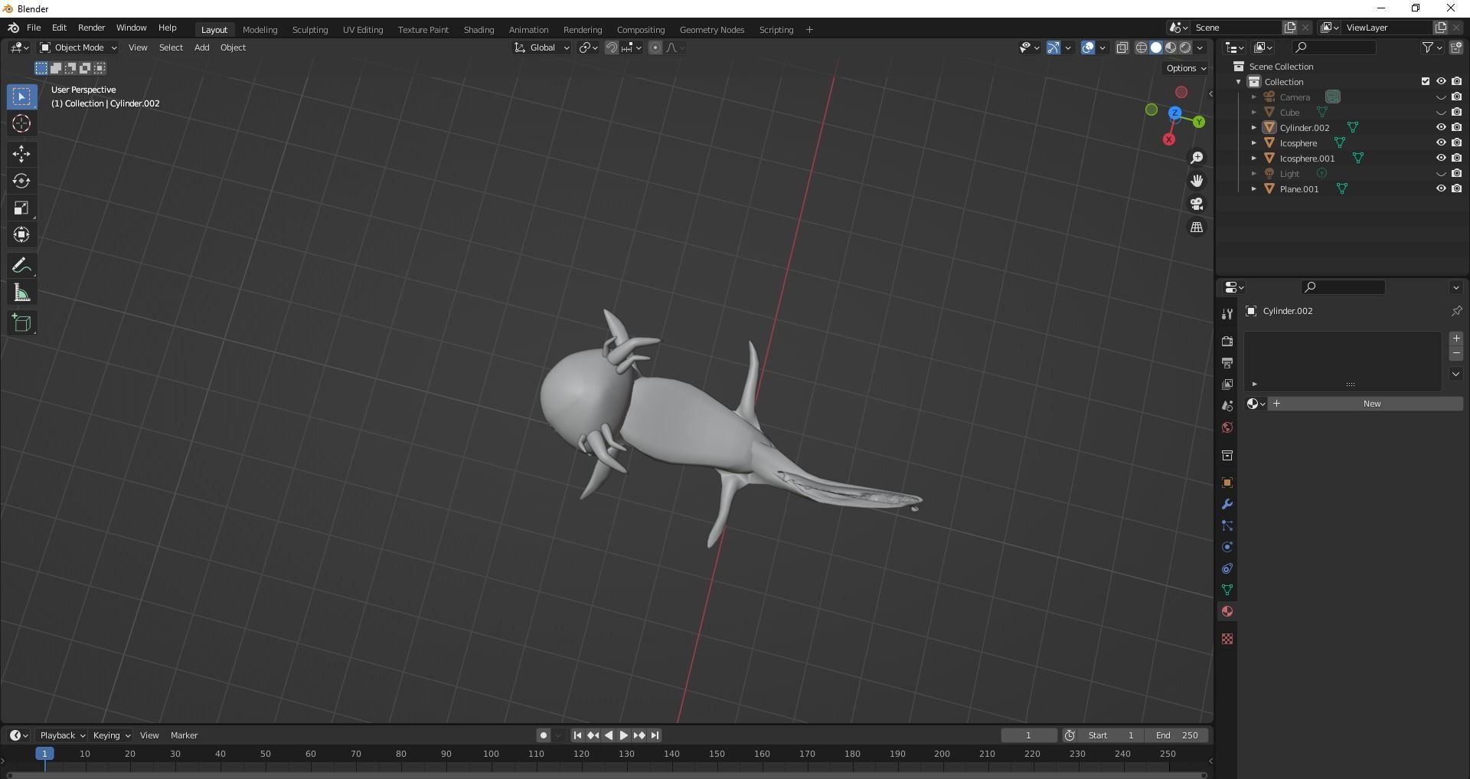Open the Texture properties checker tab
This screenshot has width=1470, height=779.
click(1227, 639)
